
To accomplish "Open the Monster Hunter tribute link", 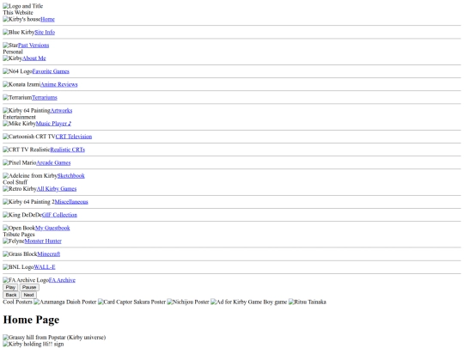I will pos(43,241).
